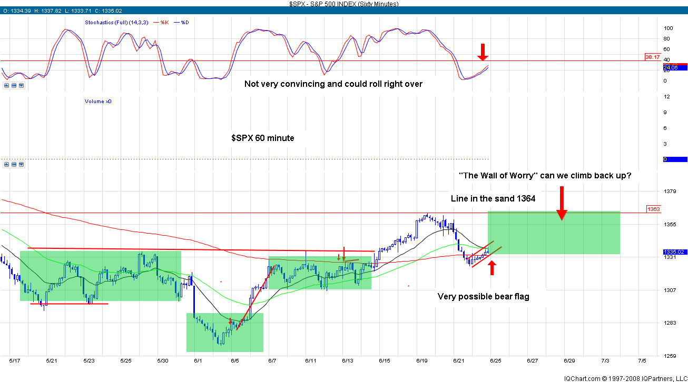Click the red 38.17 stochastics level label
688x382 pixels.
pos(652,57)
